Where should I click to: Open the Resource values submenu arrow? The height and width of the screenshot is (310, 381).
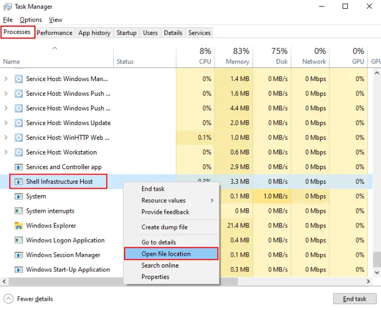pos(212,201)
